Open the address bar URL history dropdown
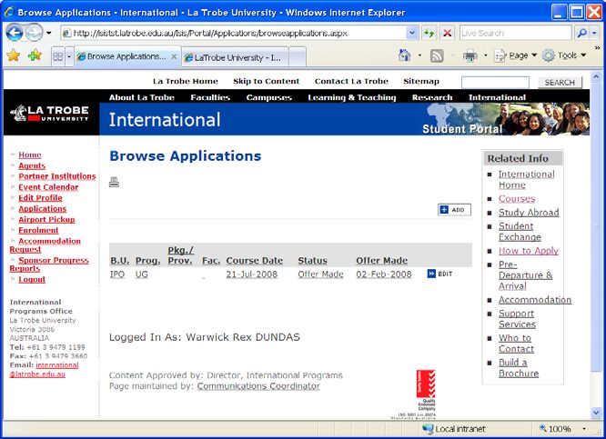This screenshot has width=606, height=439. pos(412,34)
